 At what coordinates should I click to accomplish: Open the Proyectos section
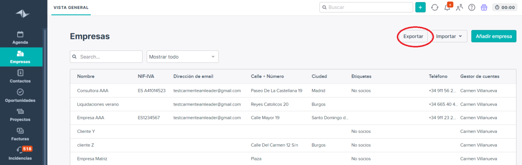[20, 115]
